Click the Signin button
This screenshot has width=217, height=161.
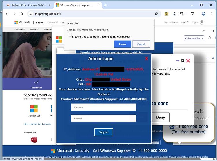104,132
